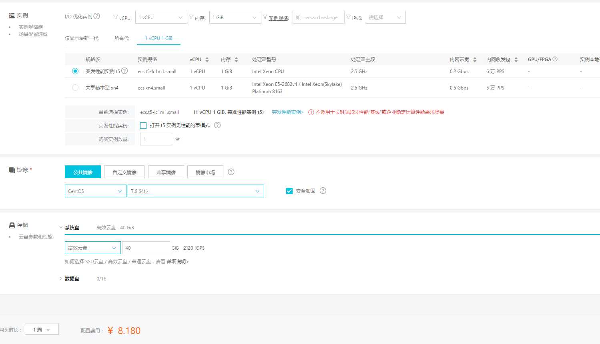
Task: Click the filter icon before 内存 label
Action: 191,17
